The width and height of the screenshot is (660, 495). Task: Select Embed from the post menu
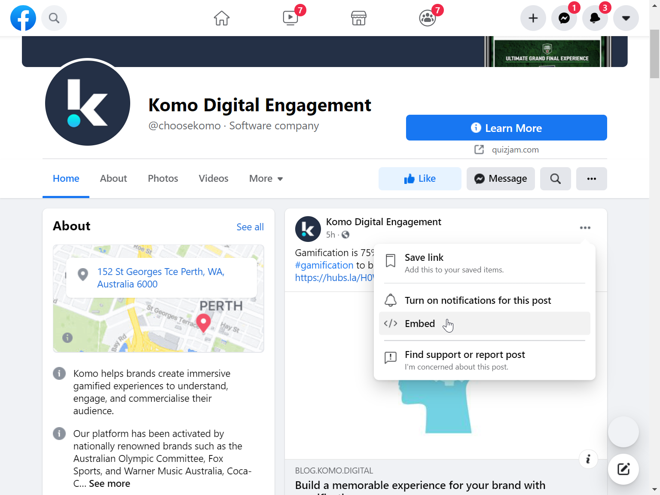pos(419,324)
